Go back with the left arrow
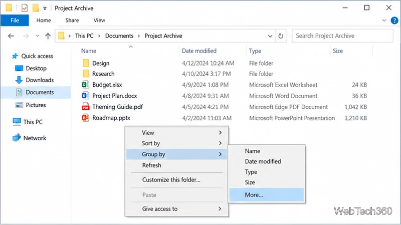The width and height of the screenshot is (401, 225). [x=11, y=36]
